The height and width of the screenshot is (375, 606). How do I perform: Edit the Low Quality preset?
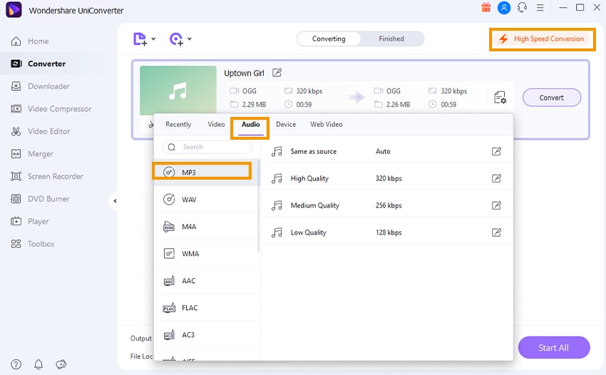[496, 232]
